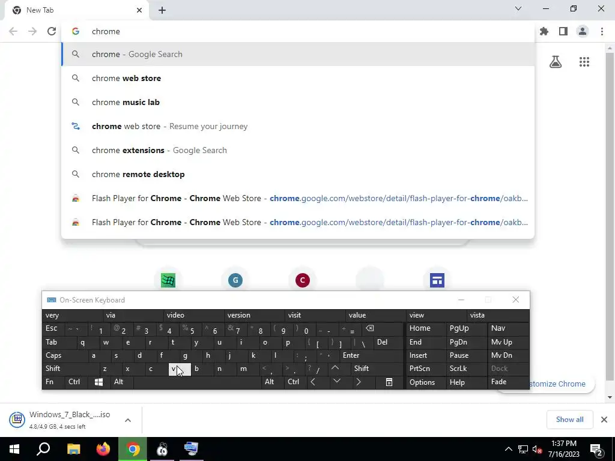Screen dimensions: 615x461
Task: Open the green spreadsheet shortcut tile
Action: (x=168, y=280)
